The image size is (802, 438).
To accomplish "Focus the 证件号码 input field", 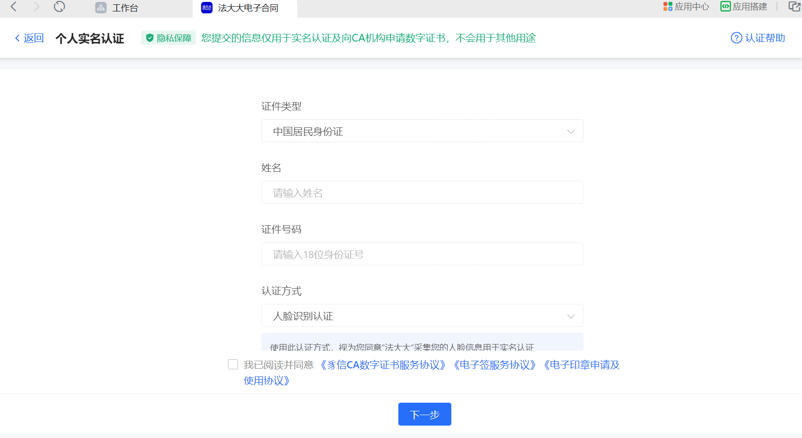I will pos(422,254).
